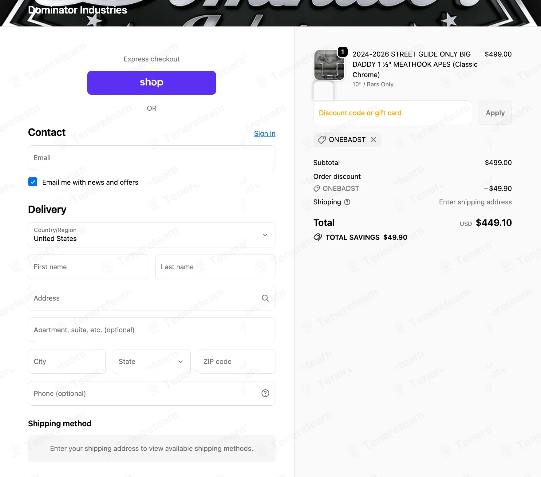Click into the Last name field
Screen dimensions: 541x477
pyautogui.click(x=215, y=267)
